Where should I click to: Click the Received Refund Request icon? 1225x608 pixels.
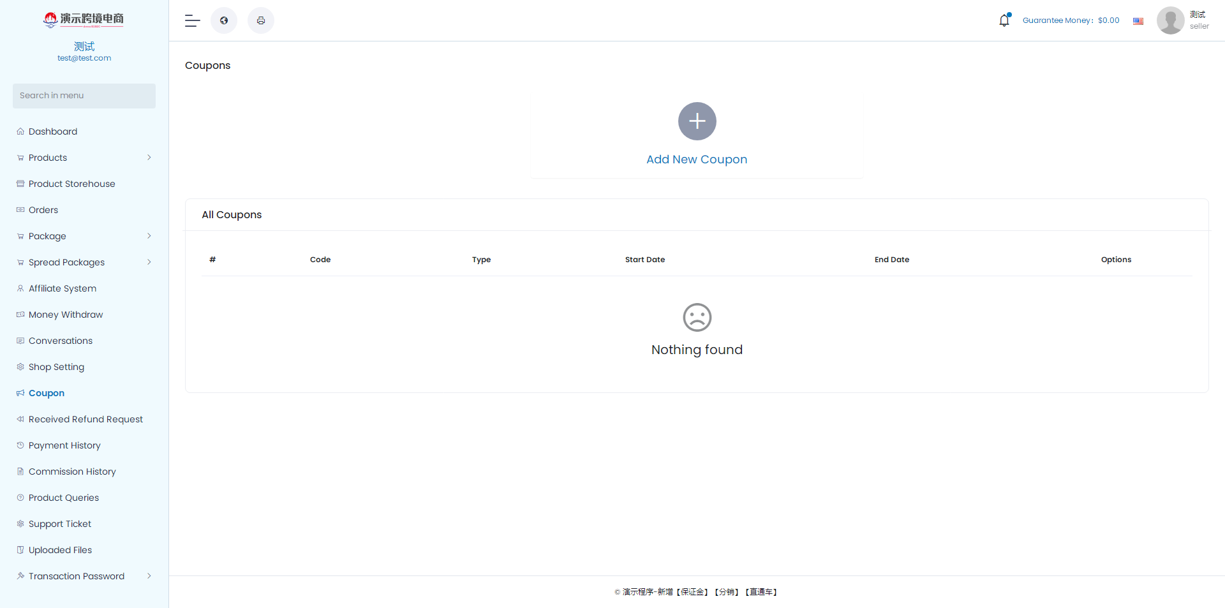(20, 419)
